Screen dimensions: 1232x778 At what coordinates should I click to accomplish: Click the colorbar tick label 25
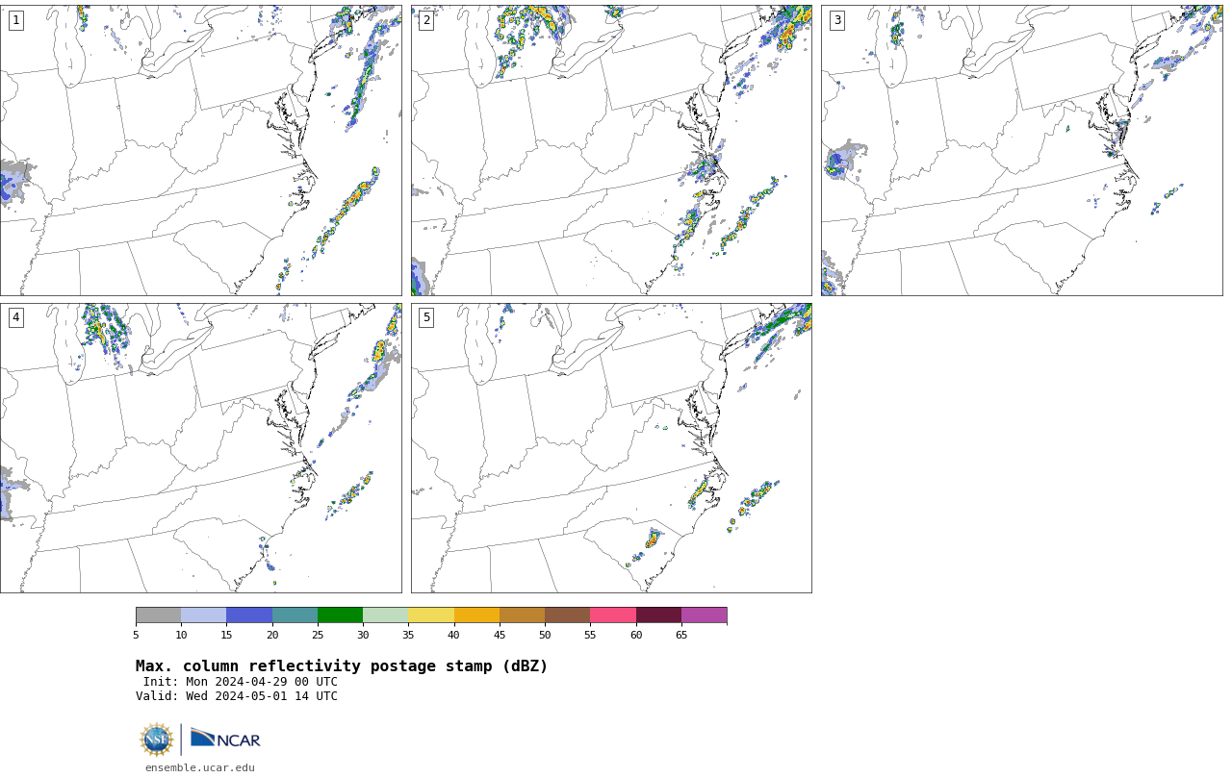318,635
